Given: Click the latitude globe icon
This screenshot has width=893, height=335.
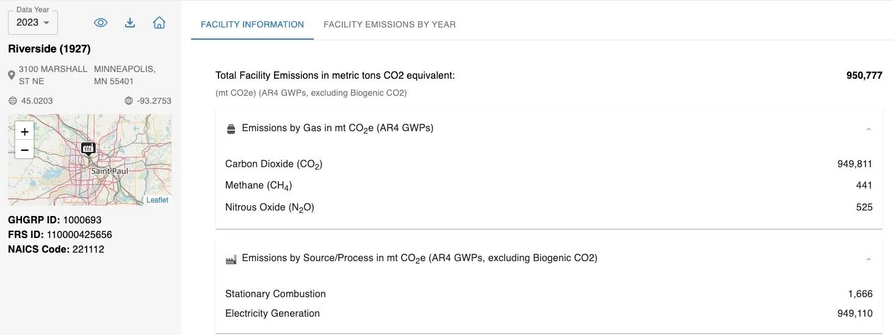Looking at the screenshot, I should tap(13, 101).
